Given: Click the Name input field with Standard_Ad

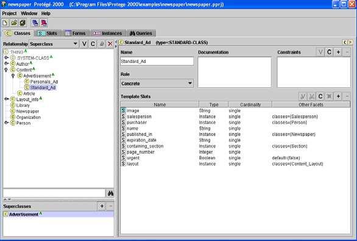Looking at the screenshot, I should click(157, 62).
